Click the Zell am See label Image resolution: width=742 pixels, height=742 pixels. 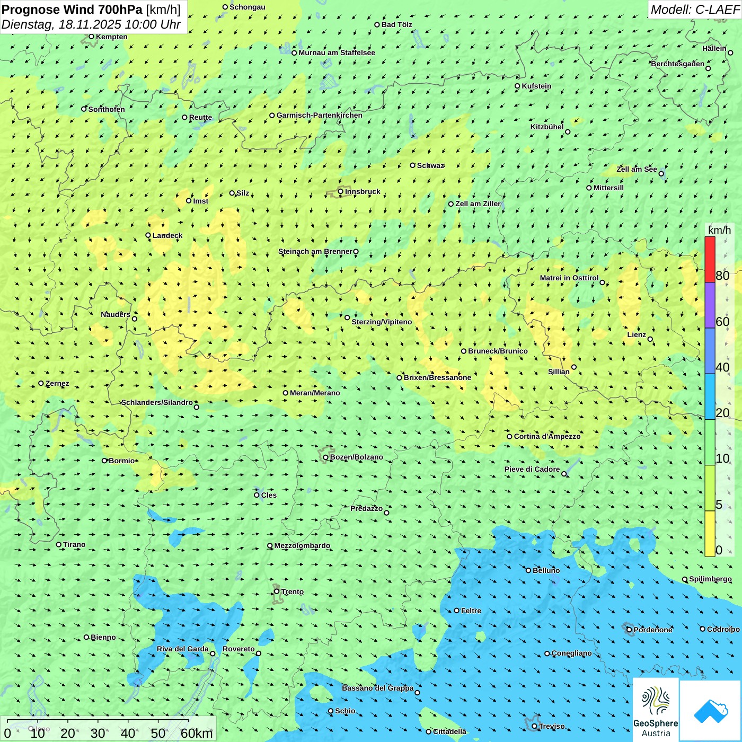[637, 169]
